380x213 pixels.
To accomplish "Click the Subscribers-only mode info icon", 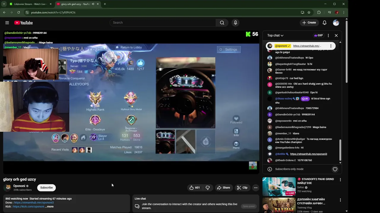I will (x=270, y=169).
